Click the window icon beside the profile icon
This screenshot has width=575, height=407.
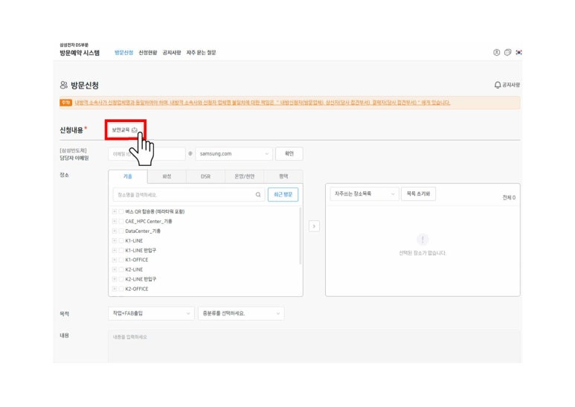[507, 52]
